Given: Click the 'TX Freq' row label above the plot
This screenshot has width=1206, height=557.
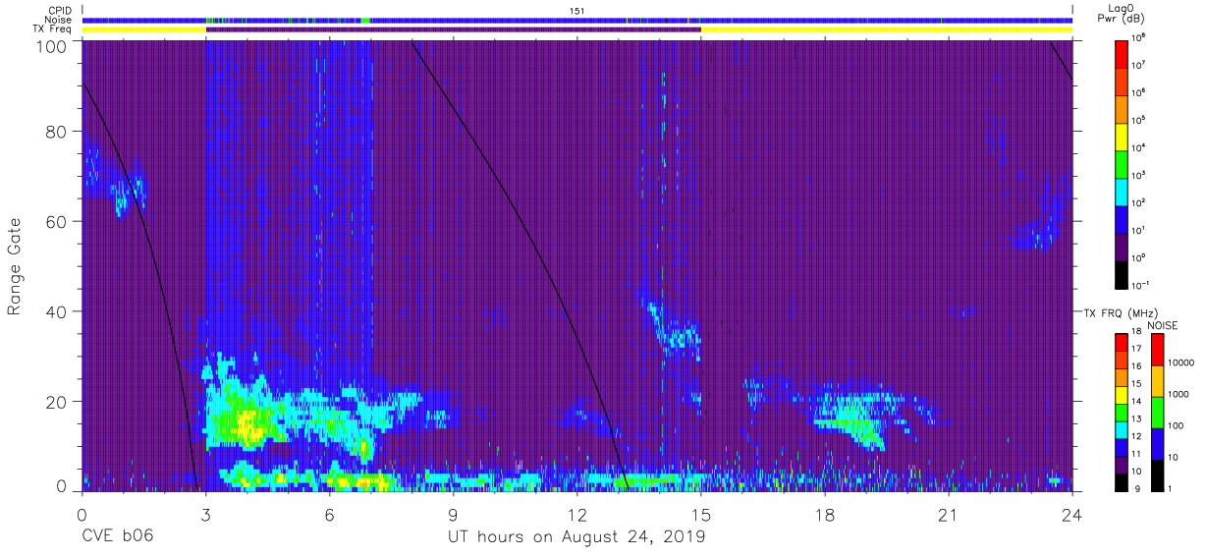Looking at the screenshot, I should point(52,29).
